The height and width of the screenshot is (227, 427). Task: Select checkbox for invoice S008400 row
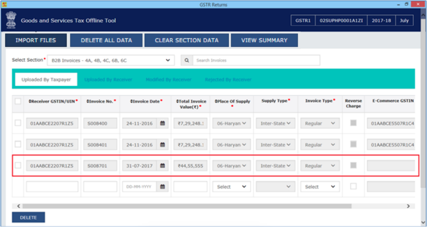(18, 123)
